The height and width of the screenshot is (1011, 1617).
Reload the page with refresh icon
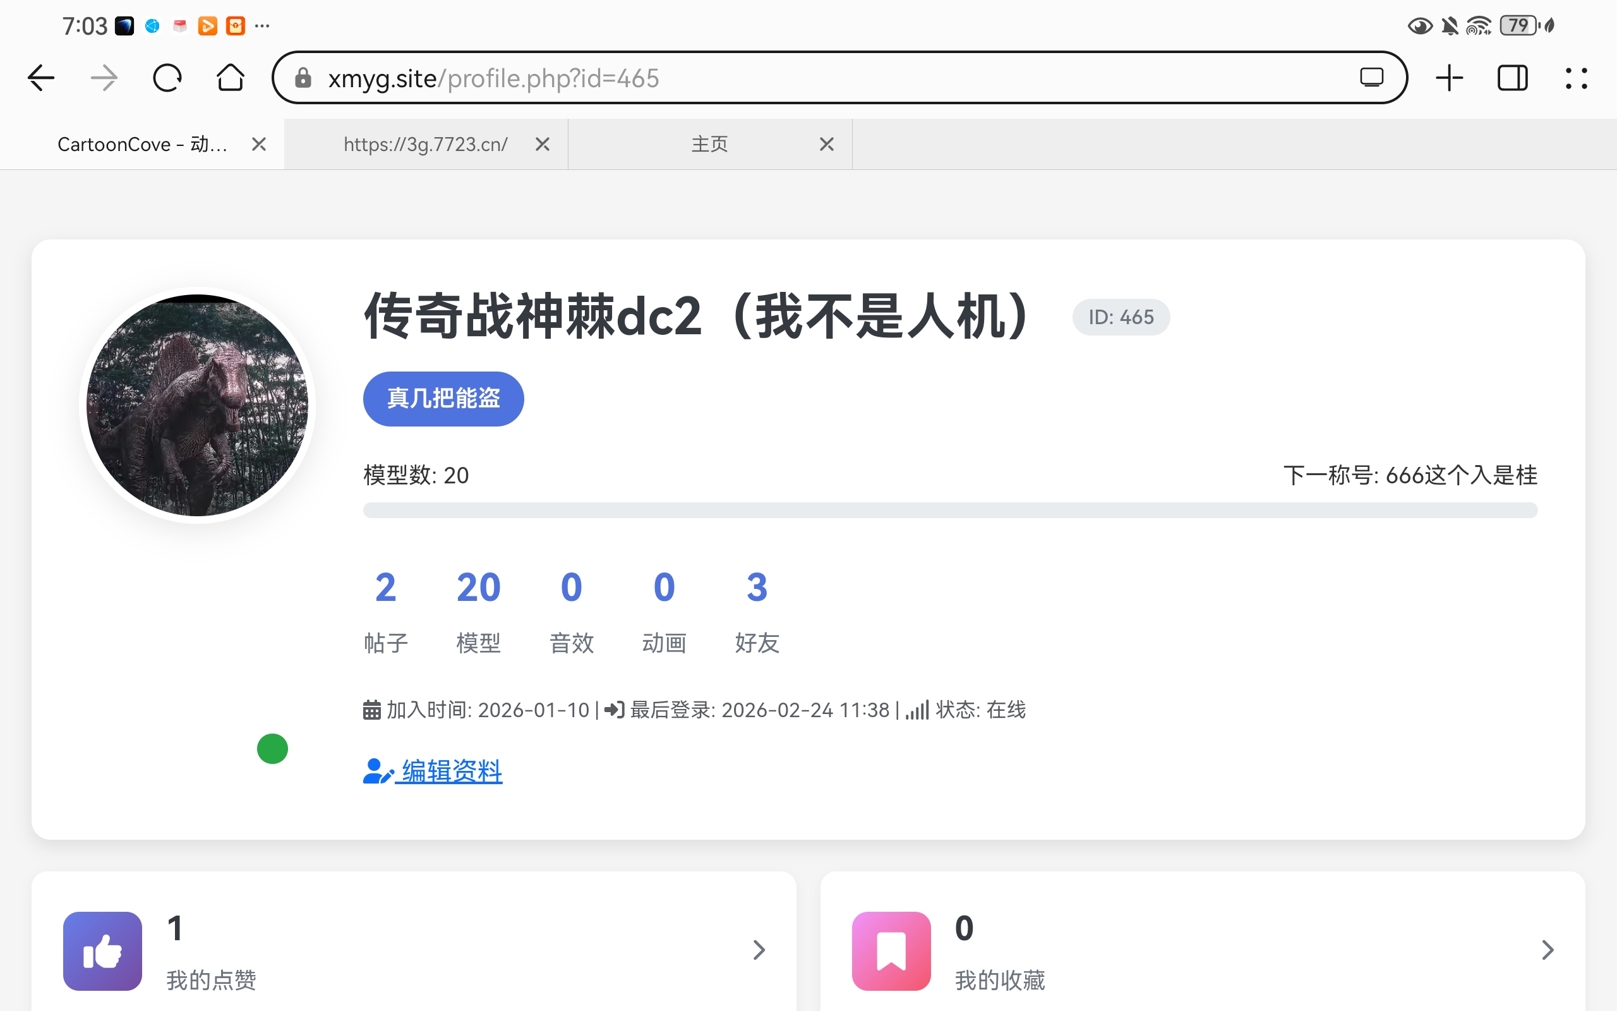[x=167, y=78]
